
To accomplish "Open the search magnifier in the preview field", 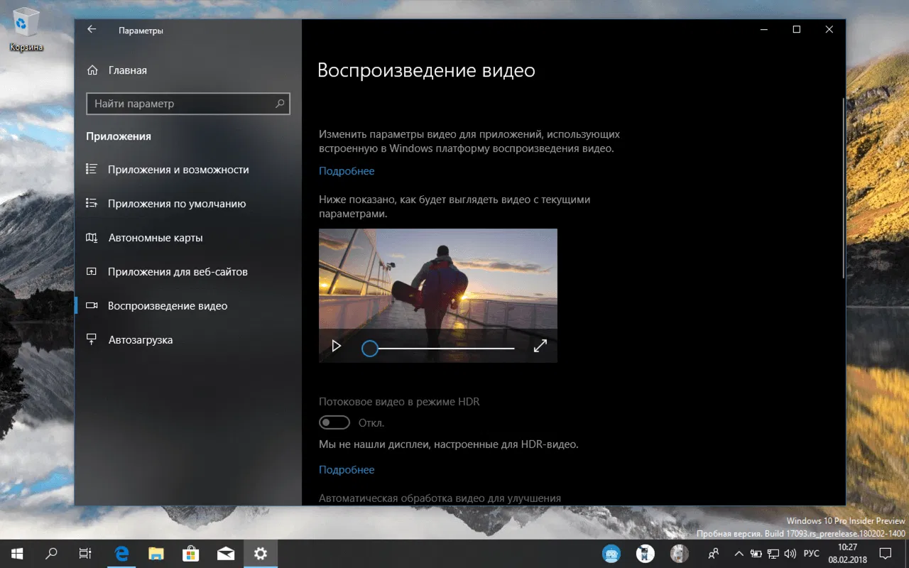I will point(280,104).
